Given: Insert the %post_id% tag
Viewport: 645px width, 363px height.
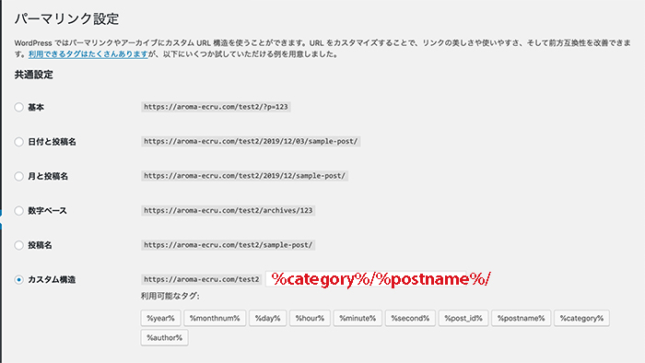Looking at the screenshot, I should pos(463,318).
